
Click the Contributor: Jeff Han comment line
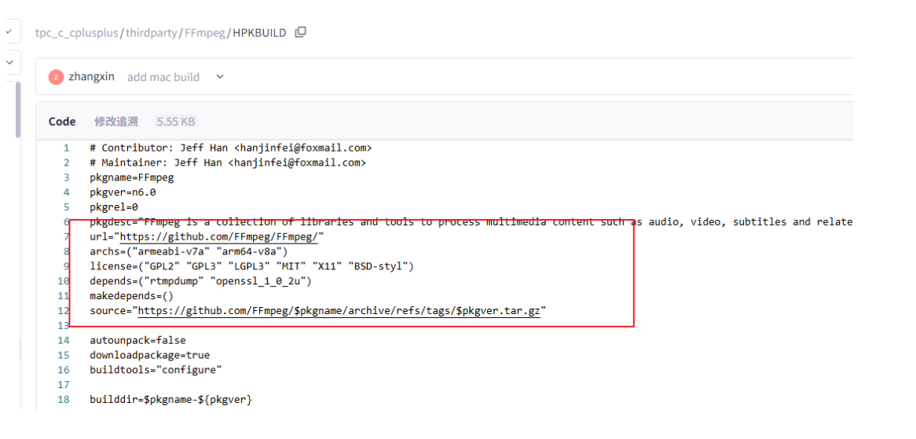231,148
